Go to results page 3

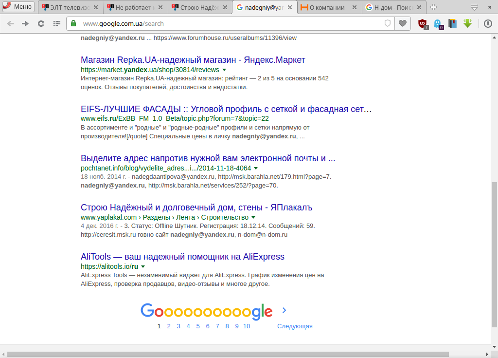pyautogui.click(x=178, y=326)
